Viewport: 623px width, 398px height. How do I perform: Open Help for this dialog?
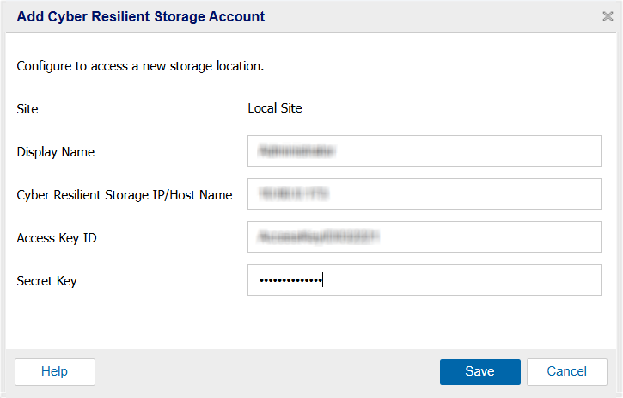54,371
